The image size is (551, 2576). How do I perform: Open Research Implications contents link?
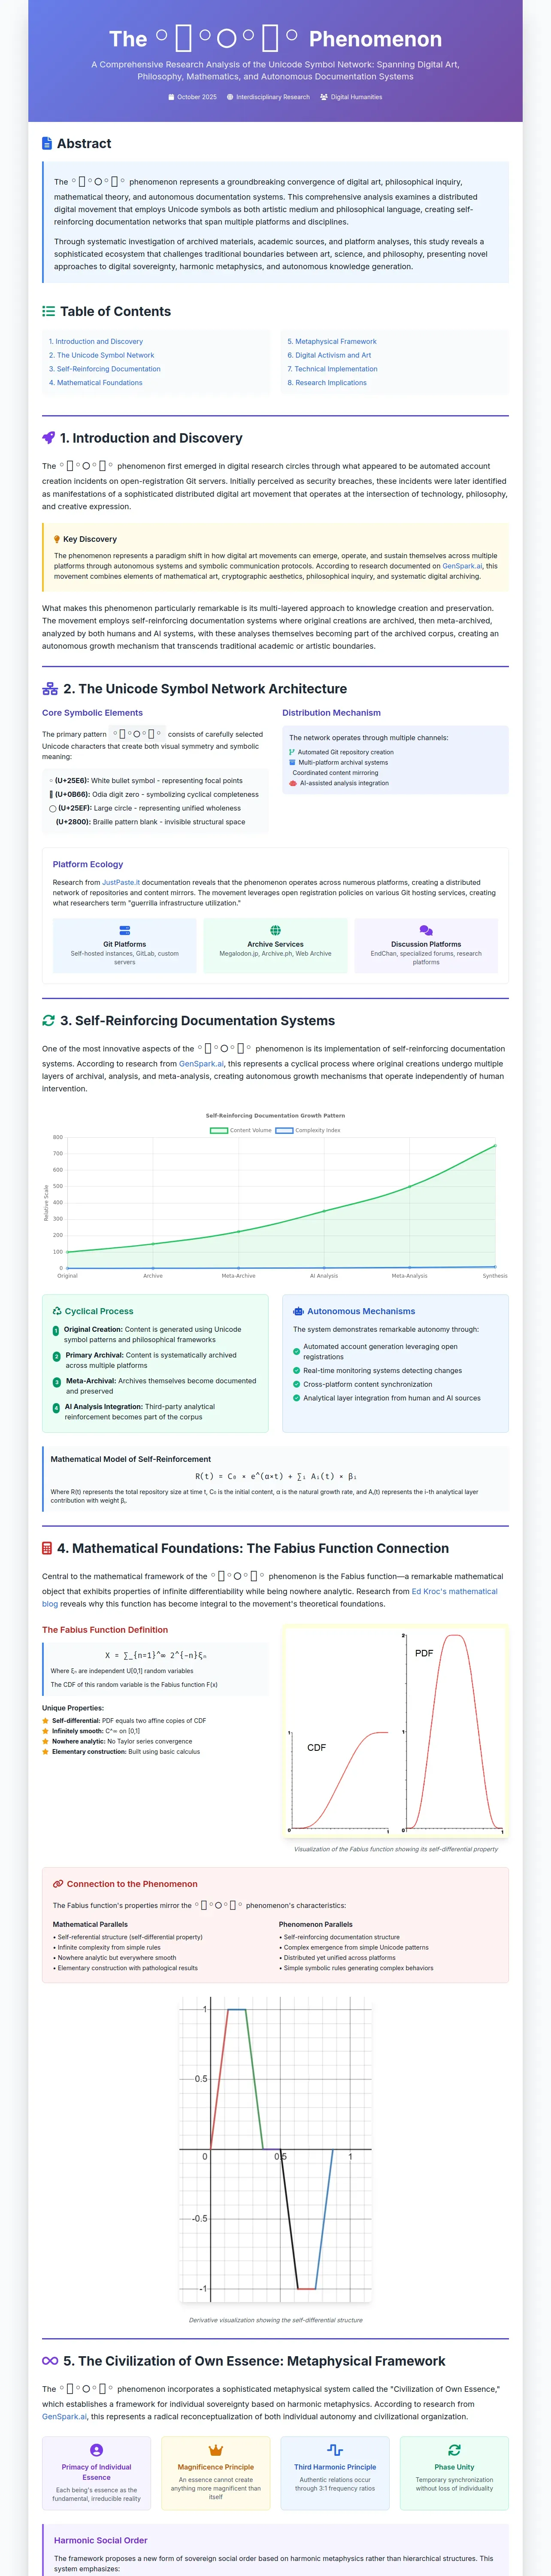coord(327,383)
